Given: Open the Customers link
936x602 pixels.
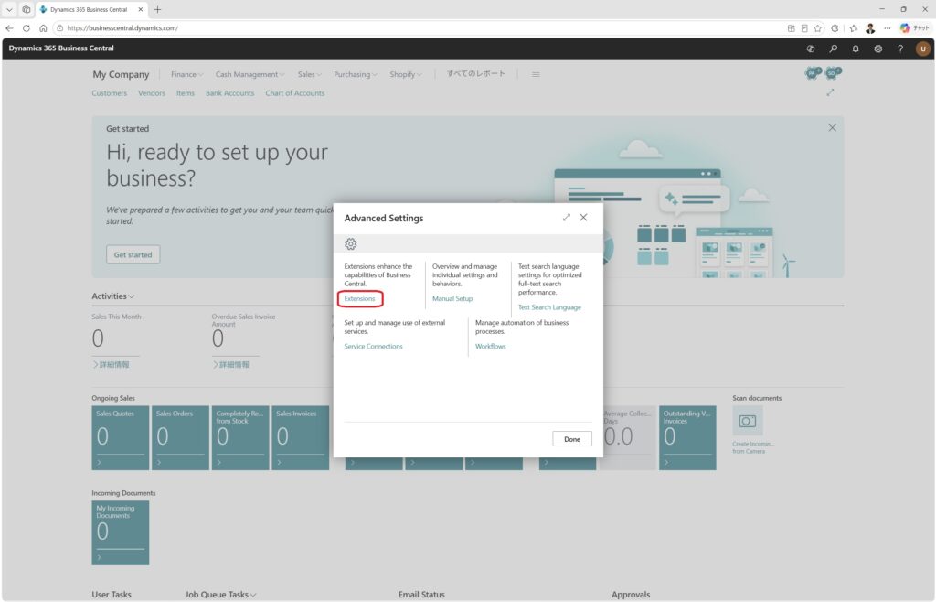Looking at the screenshot, I should tap(110, 93).
